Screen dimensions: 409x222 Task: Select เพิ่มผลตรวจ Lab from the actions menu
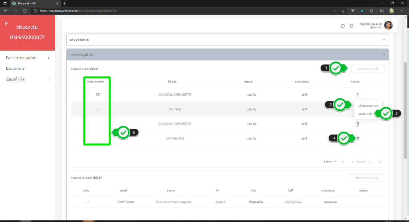tap(368, 106)
